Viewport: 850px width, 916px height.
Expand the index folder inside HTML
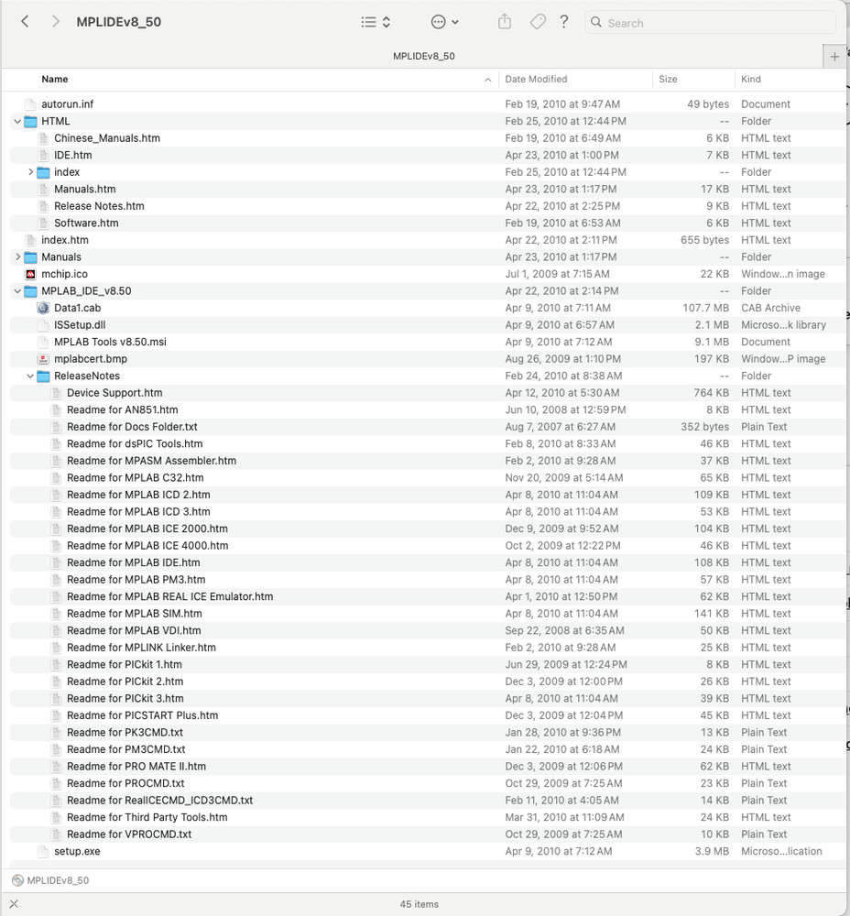click(29, 171)
